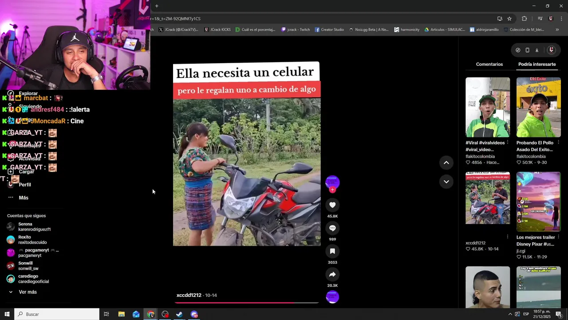Viewport: 568px width, 320px height.
Task: Open options for Viral flakitocolombia video
Action: (x=508, y=143)
